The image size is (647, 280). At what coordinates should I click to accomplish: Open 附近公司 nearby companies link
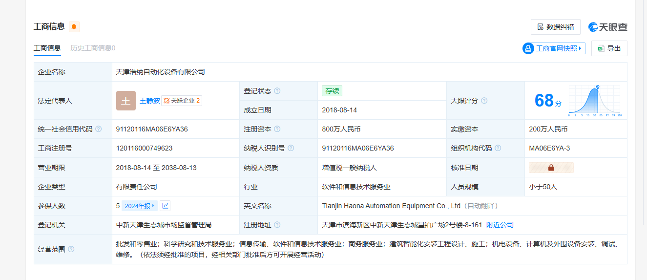coord(500,225)
